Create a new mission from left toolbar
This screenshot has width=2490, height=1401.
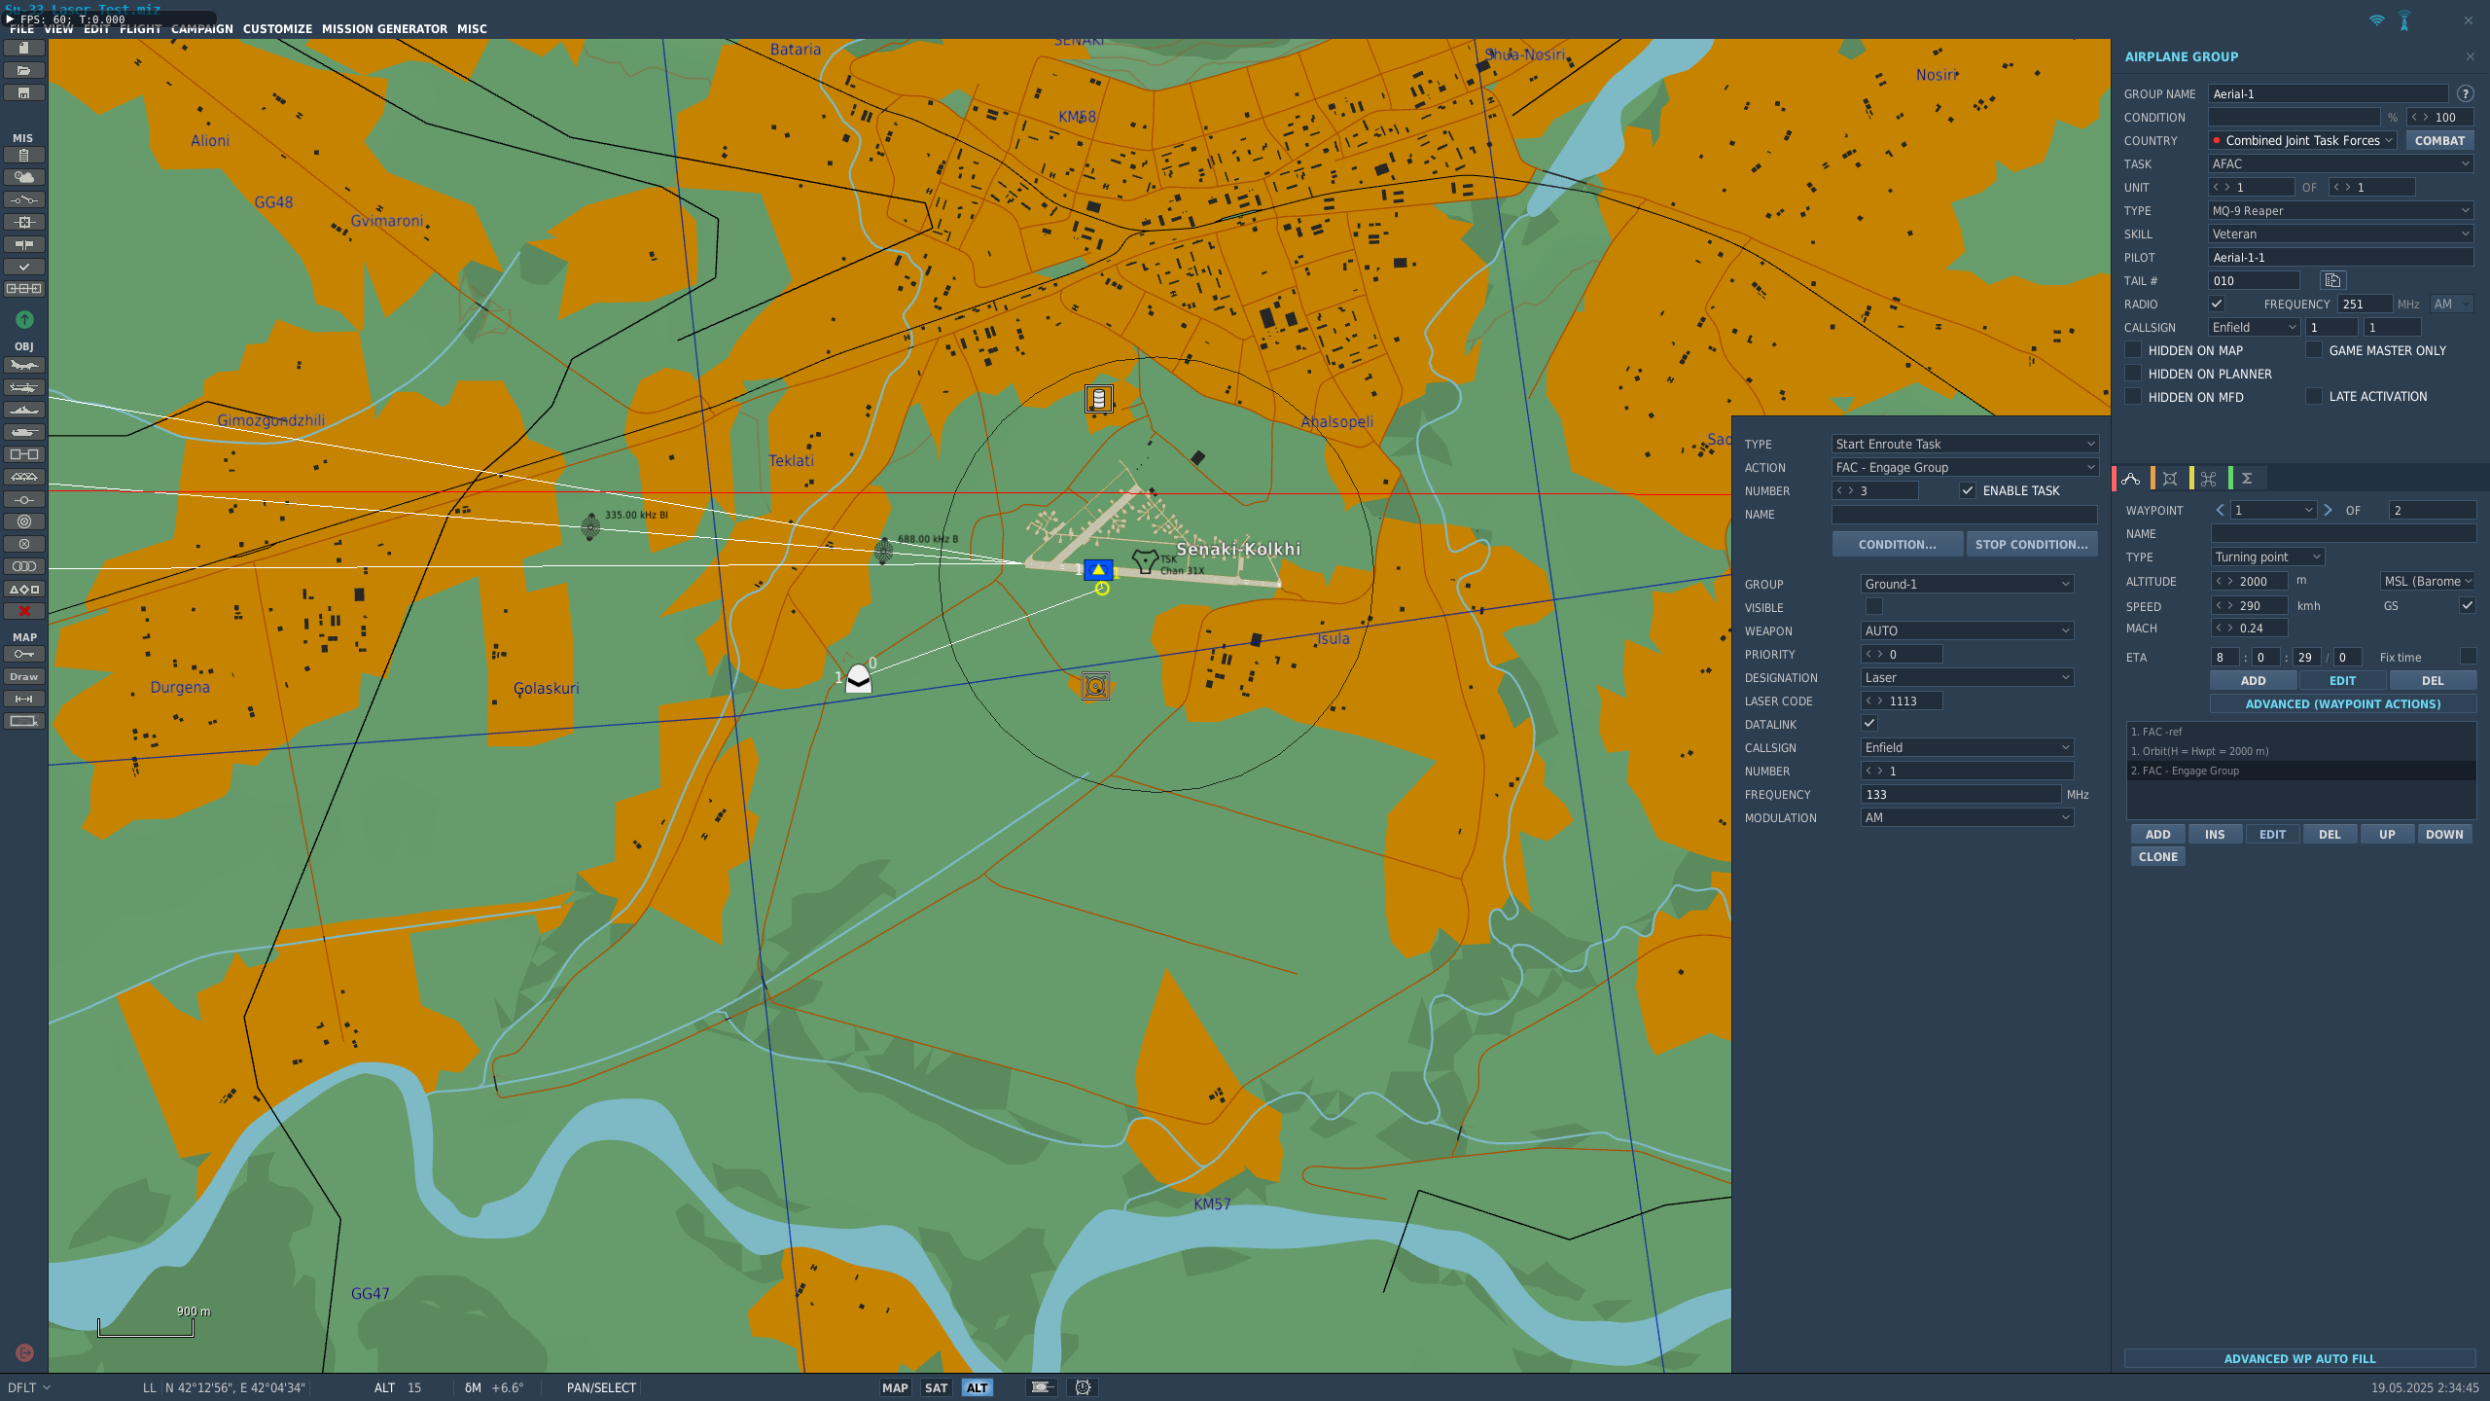tap(24, 48)
